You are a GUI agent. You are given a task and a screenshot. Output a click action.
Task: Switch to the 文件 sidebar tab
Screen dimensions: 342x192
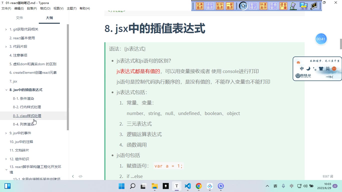pyautogui.click(x=20, y=18)
